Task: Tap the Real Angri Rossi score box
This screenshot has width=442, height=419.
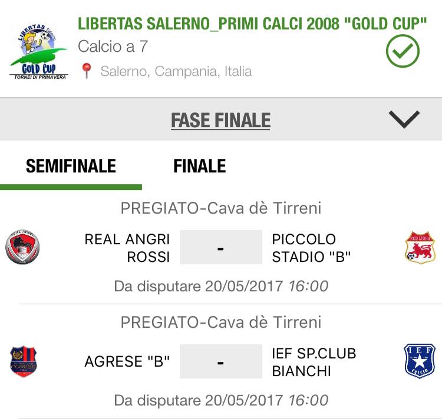Action: (x=221, y=247)
